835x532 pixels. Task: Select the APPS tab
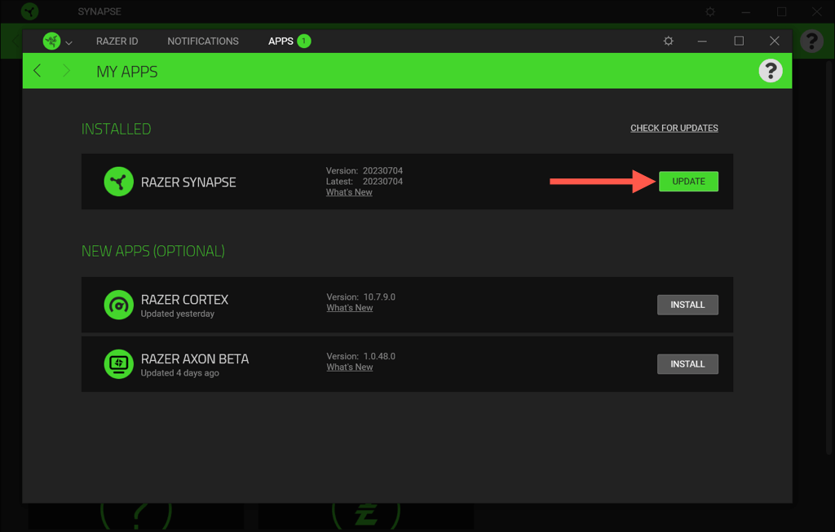pyautogui.click(x=281, y=41)
